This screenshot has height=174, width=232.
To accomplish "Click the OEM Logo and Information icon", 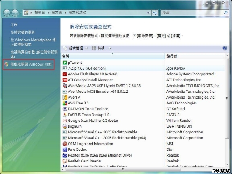I will click(x=65, y=144).
